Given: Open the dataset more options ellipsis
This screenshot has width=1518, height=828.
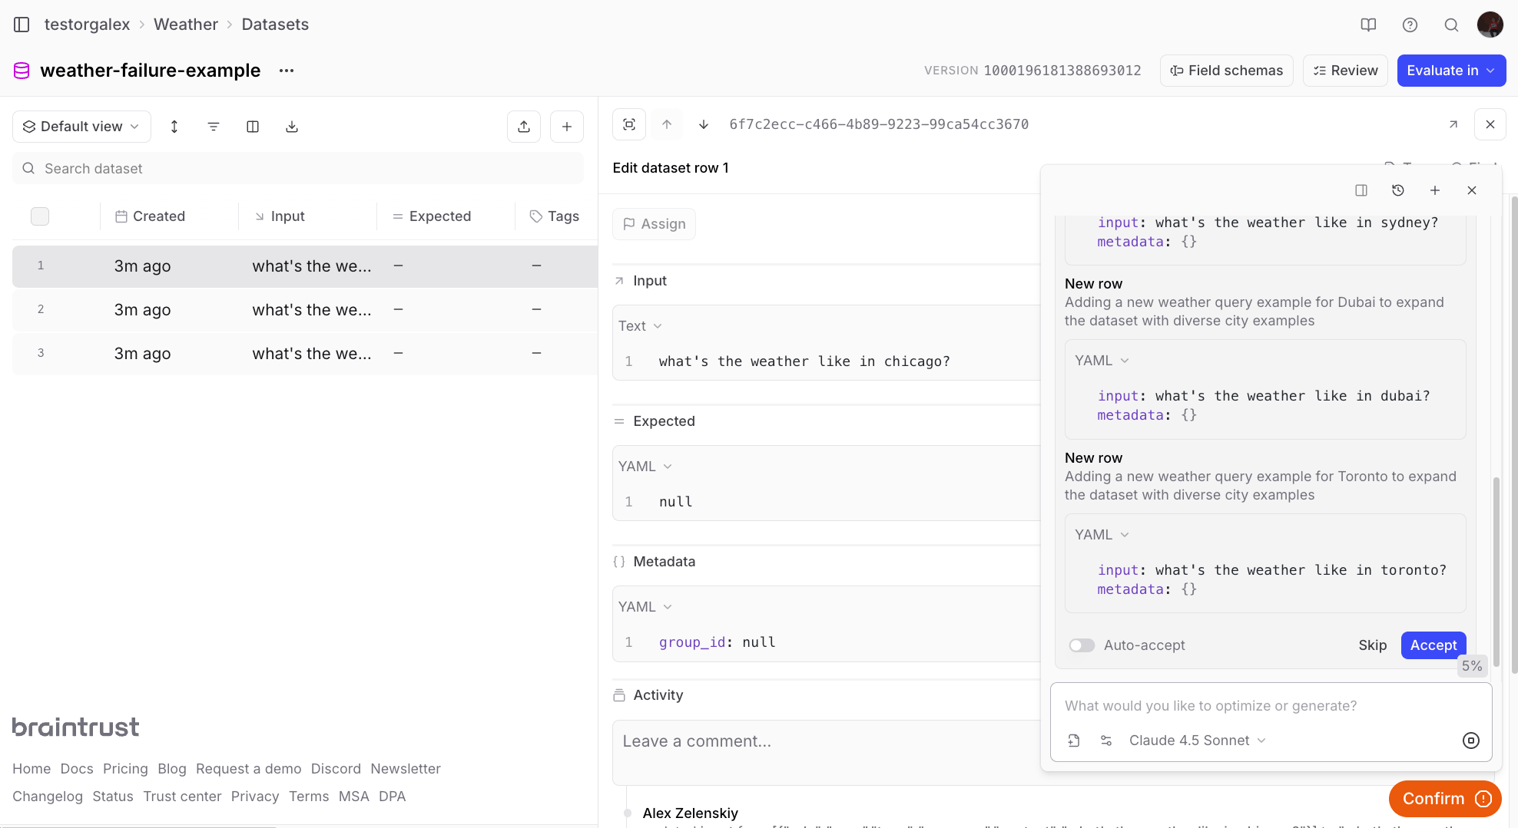Looking at the screenshot, I should click(287, 71).
